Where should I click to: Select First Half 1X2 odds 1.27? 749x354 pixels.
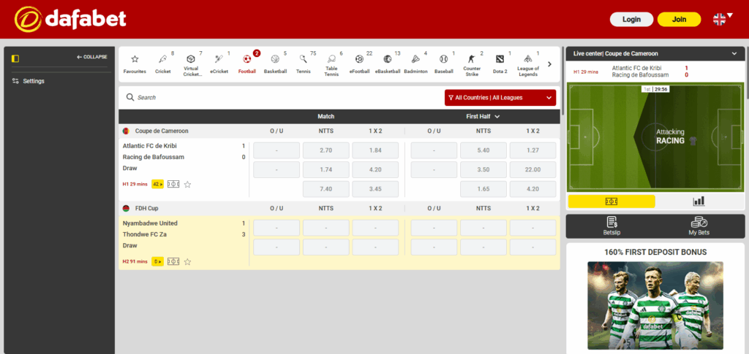coord(532,150)
